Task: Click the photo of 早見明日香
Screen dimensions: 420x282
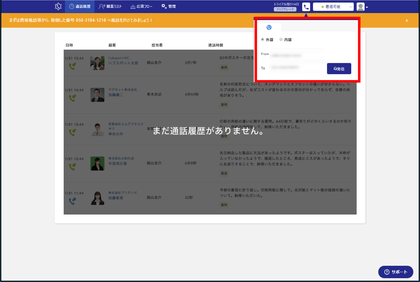Action: coord(97,163)
